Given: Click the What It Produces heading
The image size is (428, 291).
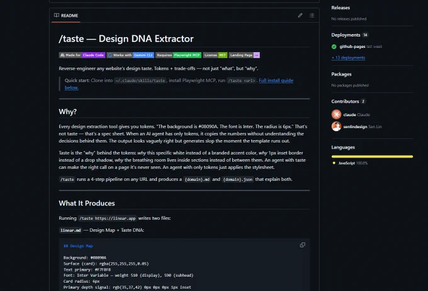Looking at the screenshot, I should pos(87,203).
